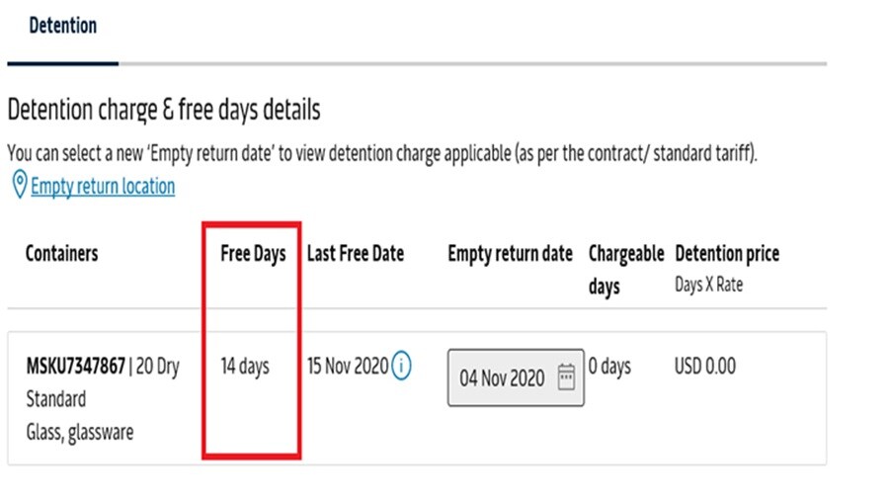Open the Detention tab
889x500 pixels.
click(62, 27)
